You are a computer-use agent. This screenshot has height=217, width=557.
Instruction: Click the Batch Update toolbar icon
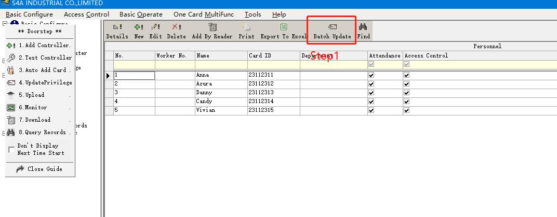click(332, 27)
